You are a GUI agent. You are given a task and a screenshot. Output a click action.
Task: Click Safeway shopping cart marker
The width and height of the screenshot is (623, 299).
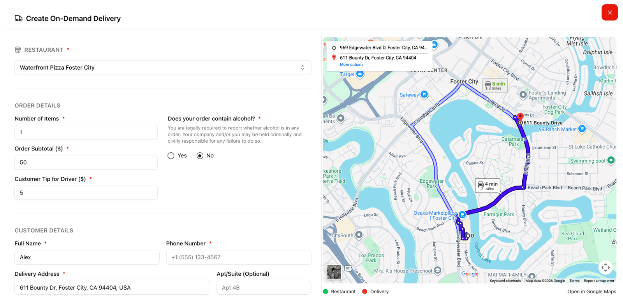(x=424, y=94)
